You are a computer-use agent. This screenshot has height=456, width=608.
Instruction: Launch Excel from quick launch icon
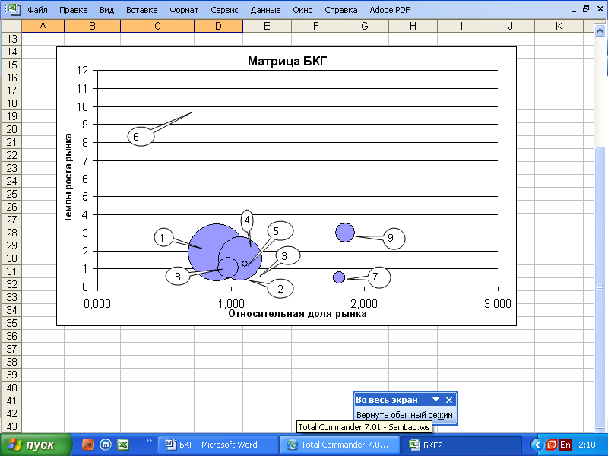click(x=123, y=445)
